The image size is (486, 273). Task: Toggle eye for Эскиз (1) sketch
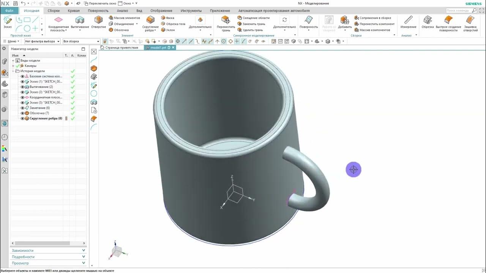(x=22, y=82)
